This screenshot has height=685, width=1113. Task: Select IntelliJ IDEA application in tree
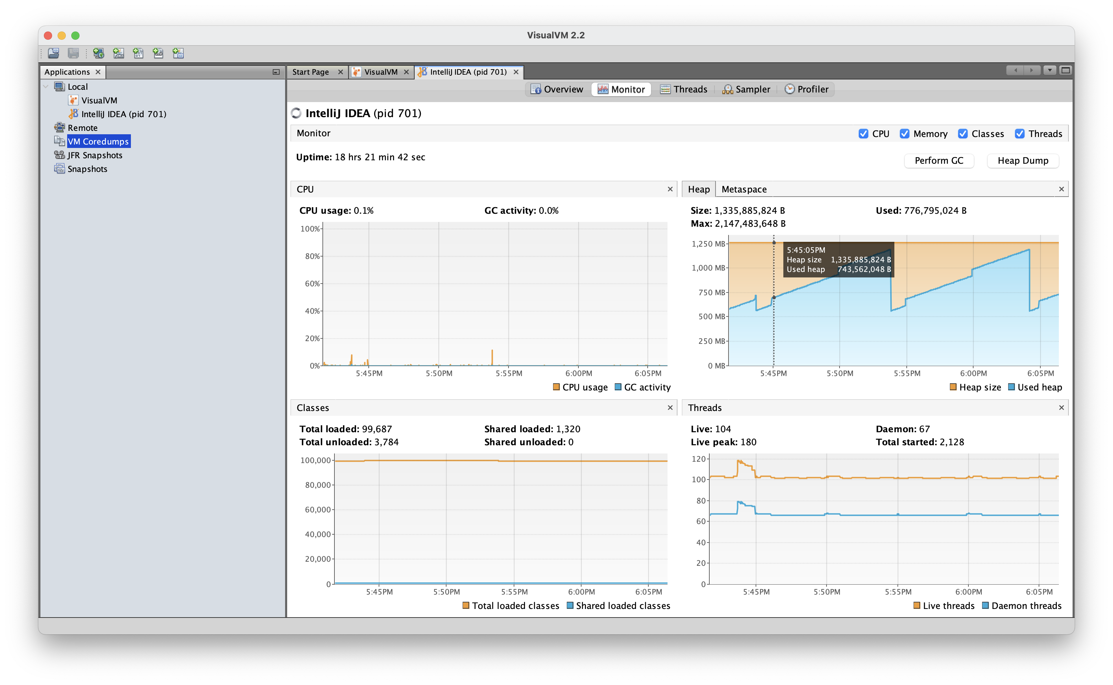coord(123,114)
